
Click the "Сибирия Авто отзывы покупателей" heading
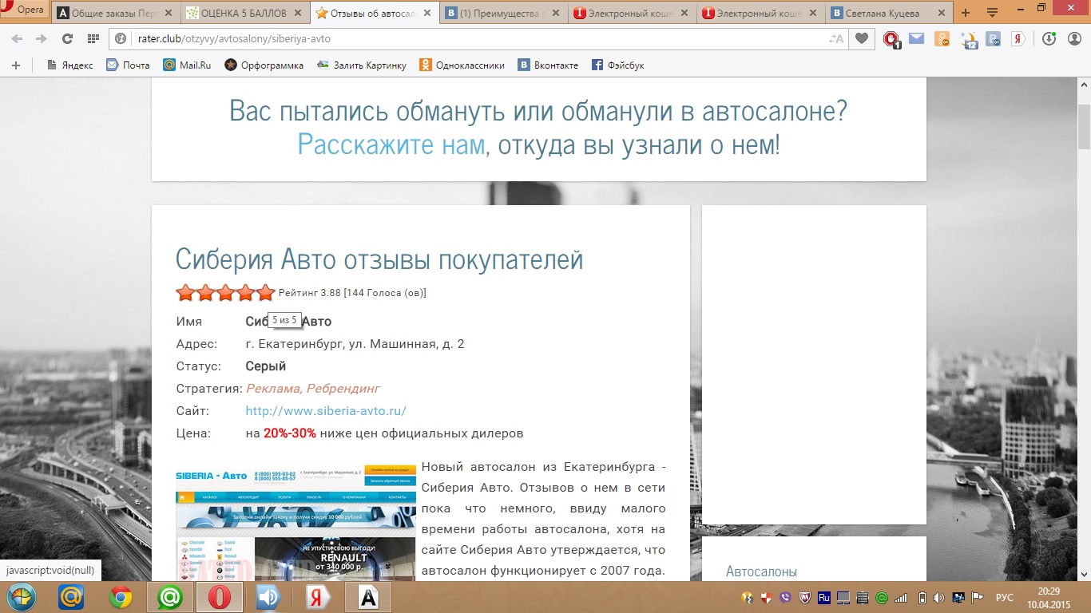coord(379,259)
